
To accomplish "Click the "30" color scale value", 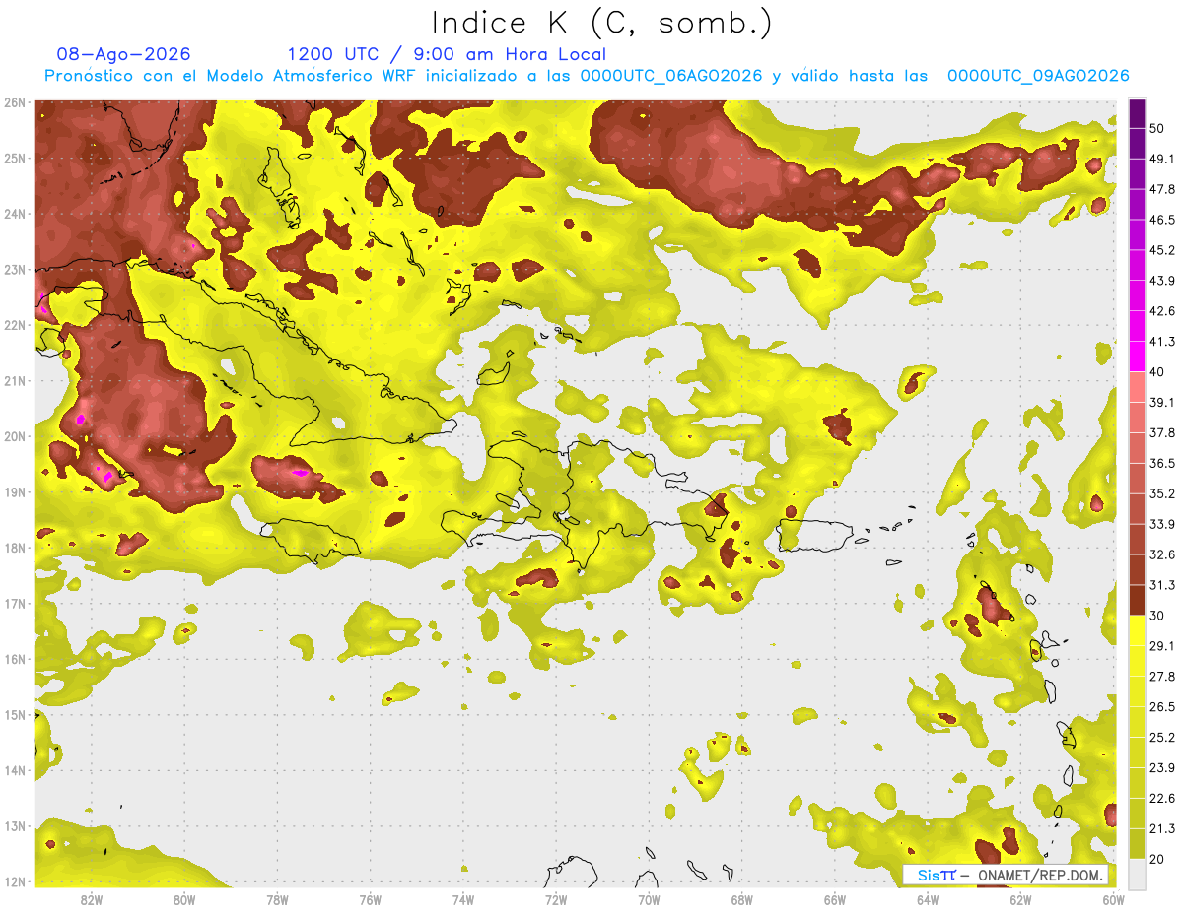I will pos(1157,616).
